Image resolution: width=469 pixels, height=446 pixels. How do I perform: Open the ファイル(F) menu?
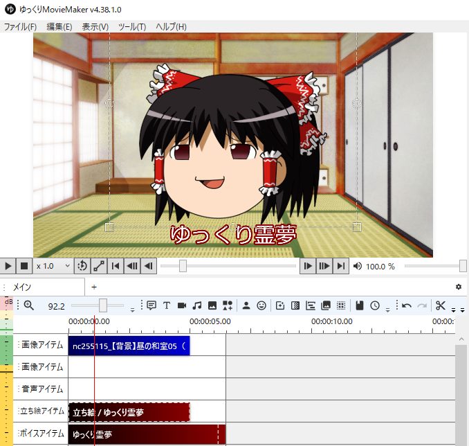pos(20,27)
